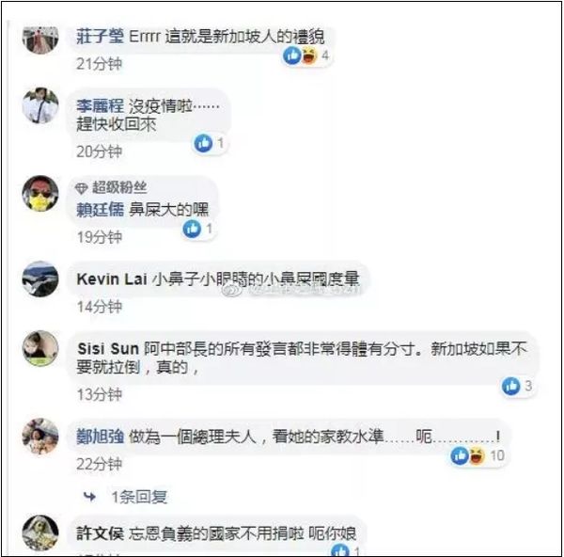Image resolution: width=564 pixels, height=557 pixels.
Task: Open 莊子瑩's profile name link
Action: [x=100, y=37]
